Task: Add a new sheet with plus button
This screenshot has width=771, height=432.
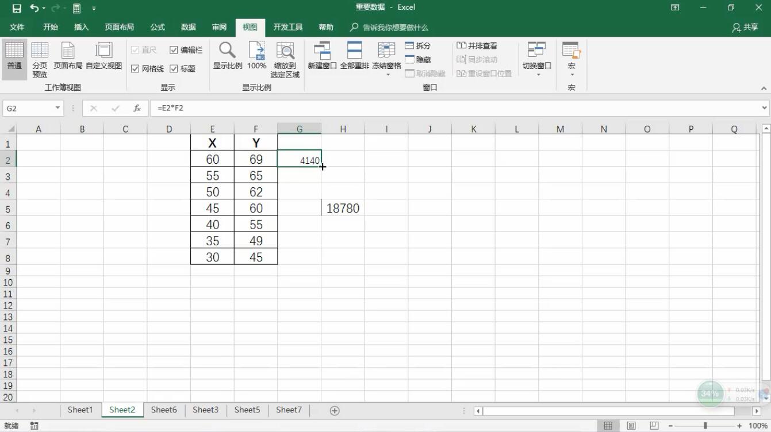Action: (x=335, y=410)
